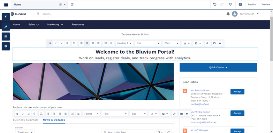Click the pcotton@abbottins.net email link
The width and height of the screenshot is (273, 133).
tap(204, 122)
